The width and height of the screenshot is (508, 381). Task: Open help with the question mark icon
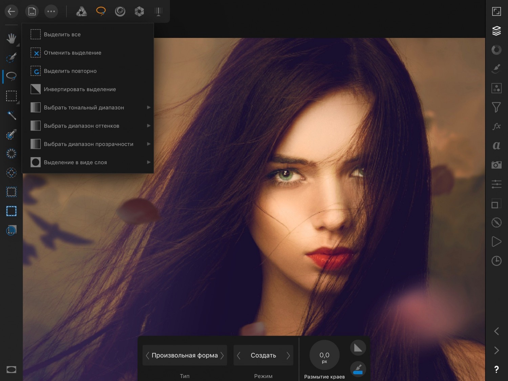[x=496, y=369]
